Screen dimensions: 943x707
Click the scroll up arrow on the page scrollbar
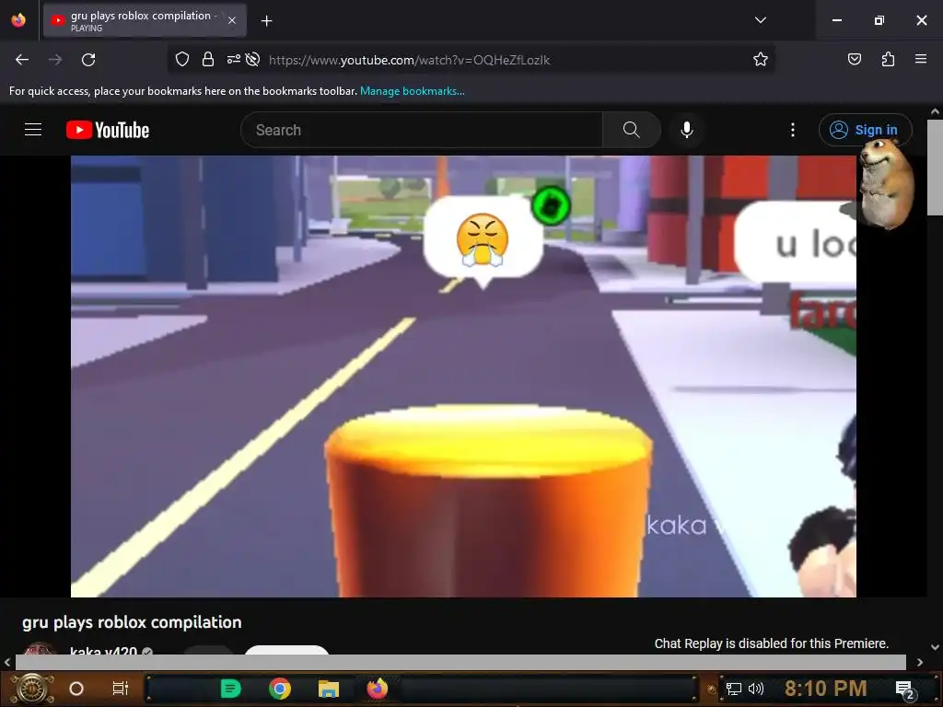pos(935,111)
